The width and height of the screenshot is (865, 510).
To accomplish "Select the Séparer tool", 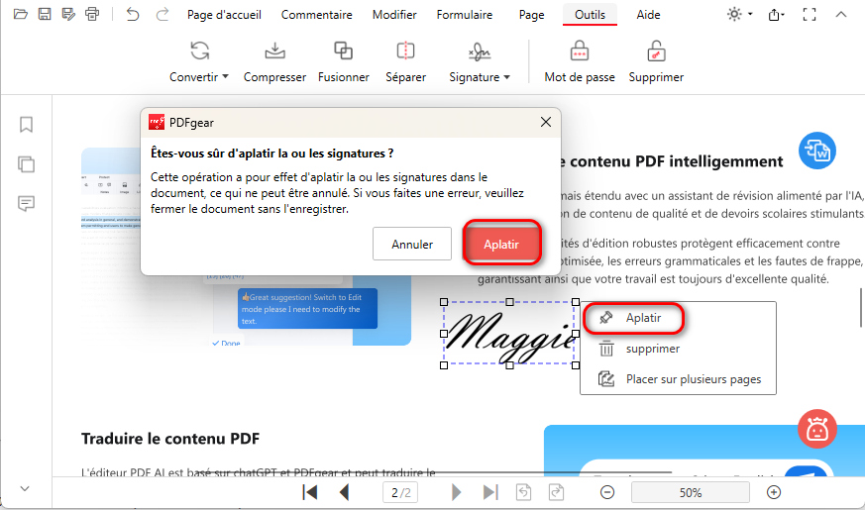I will pyautogui.click(x=405, y=61).
